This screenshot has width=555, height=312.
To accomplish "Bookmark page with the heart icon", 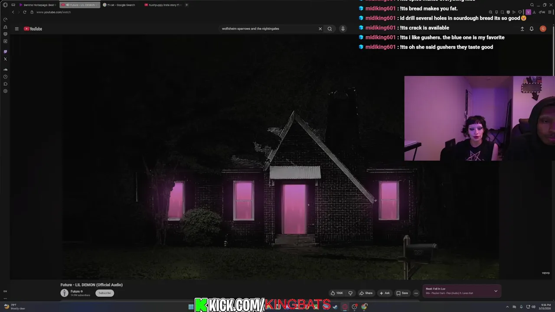I will [x=520, y=12].
